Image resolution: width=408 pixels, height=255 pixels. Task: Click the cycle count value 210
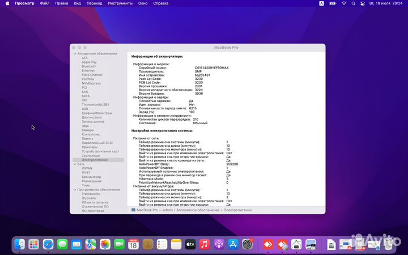pyautogui.click(x=195, y=119)
